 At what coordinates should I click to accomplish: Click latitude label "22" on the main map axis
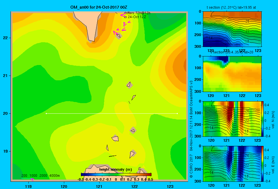tap(6, 38)
